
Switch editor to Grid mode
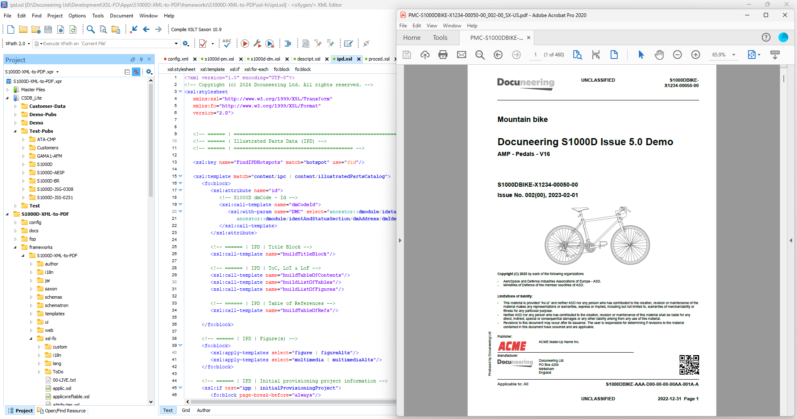point(185,410)
